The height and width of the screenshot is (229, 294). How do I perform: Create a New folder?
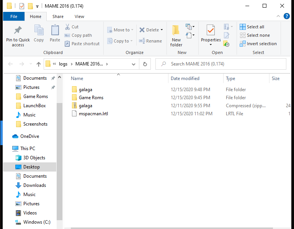[176, 36]
